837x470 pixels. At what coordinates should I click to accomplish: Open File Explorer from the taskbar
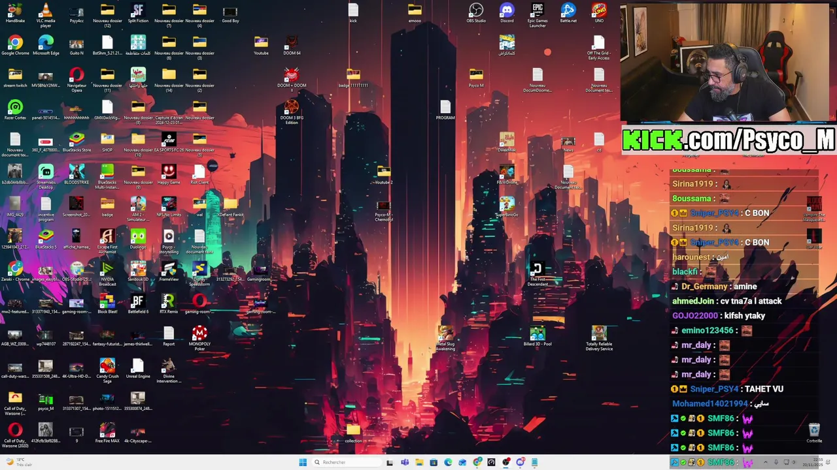(419, 462)
